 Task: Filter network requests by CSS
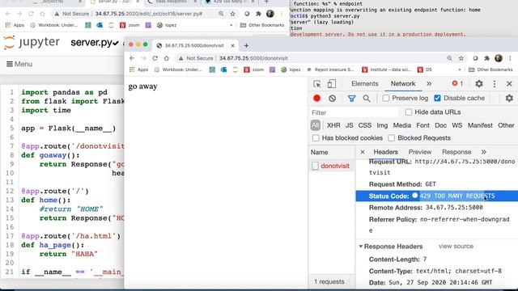point(365,125)
